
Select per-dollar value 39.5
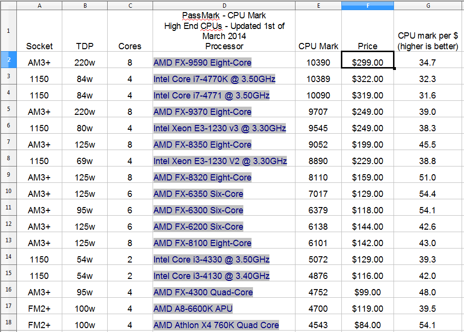click(428, 306)
